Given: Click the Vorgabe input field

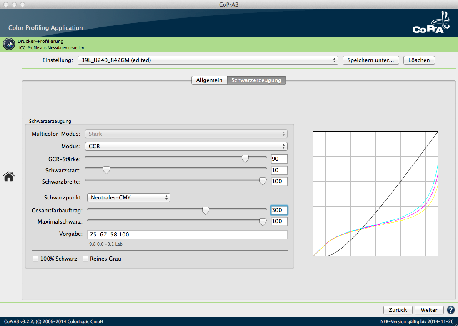Looking at the screenshot, I should pyautogui.click(x=187, y=234).
